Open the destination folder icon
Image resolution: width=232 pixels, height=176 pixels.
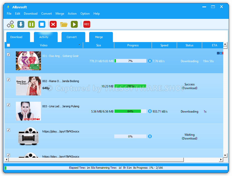pos(64,24)
